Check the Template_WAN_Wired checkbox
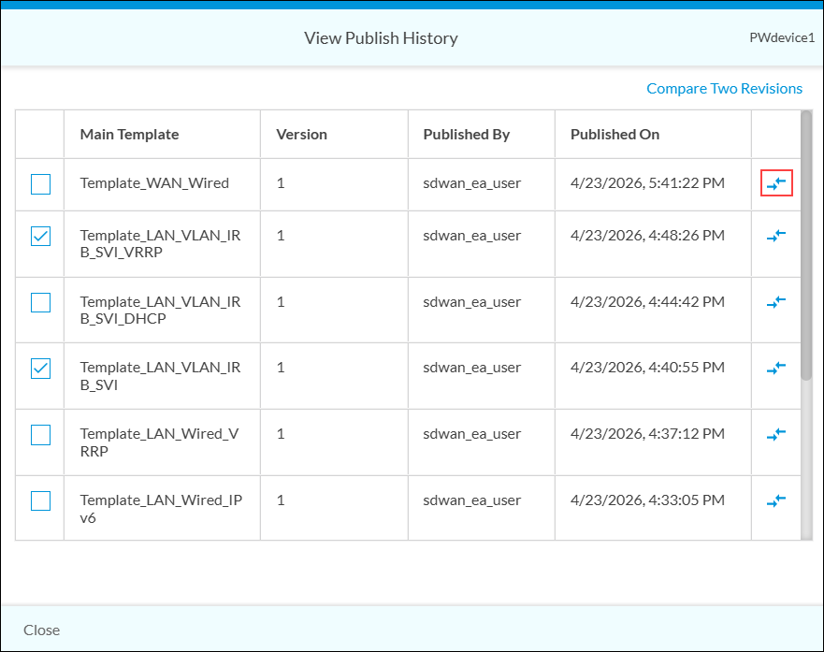Viewport: 824px width, 652px height. coord(40,184)
